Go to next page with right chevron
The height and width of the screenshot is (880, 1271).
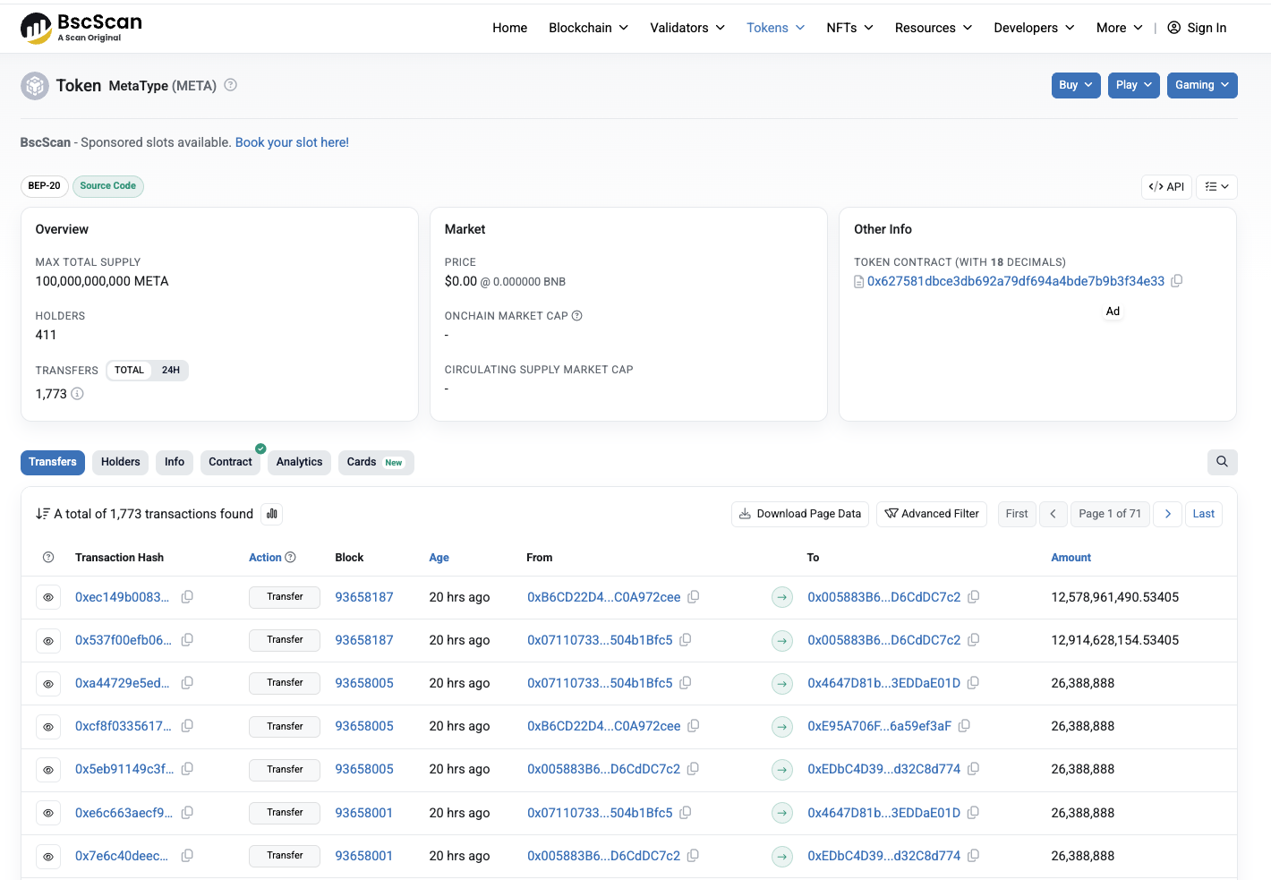(x=1167, y=514)
